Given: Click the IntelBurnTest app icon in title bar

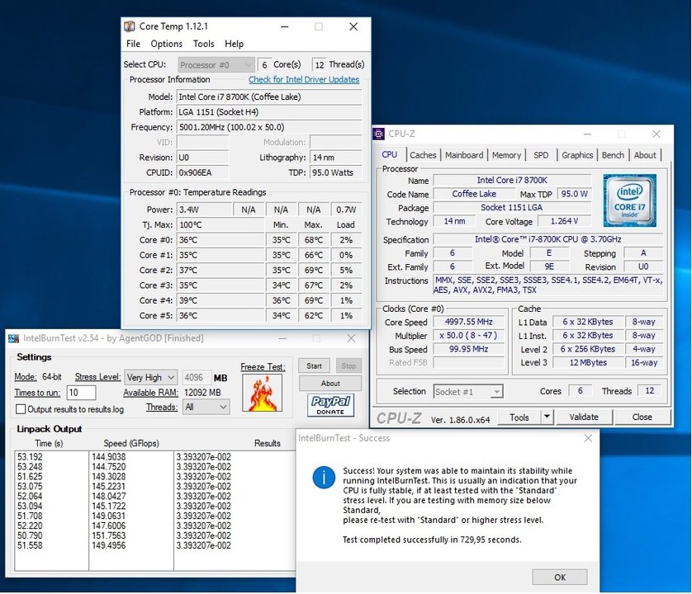Looking at the screenshot, I should (x=14, y=338).
